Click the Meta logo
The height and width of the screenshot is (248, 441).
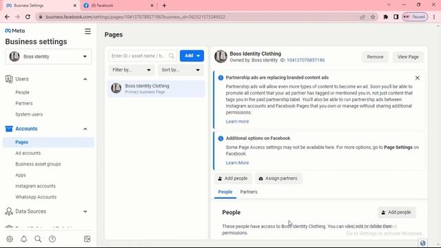coord(15,30)
